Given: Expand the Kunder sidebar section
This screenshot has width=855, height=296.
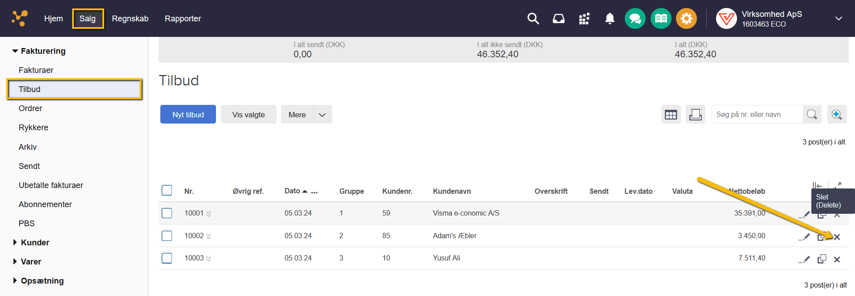Looking at the screenshot, I should point(15,243).
